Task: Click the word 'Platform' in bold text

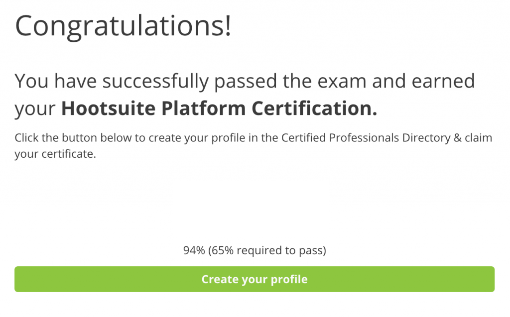Action: click(203, 108)
